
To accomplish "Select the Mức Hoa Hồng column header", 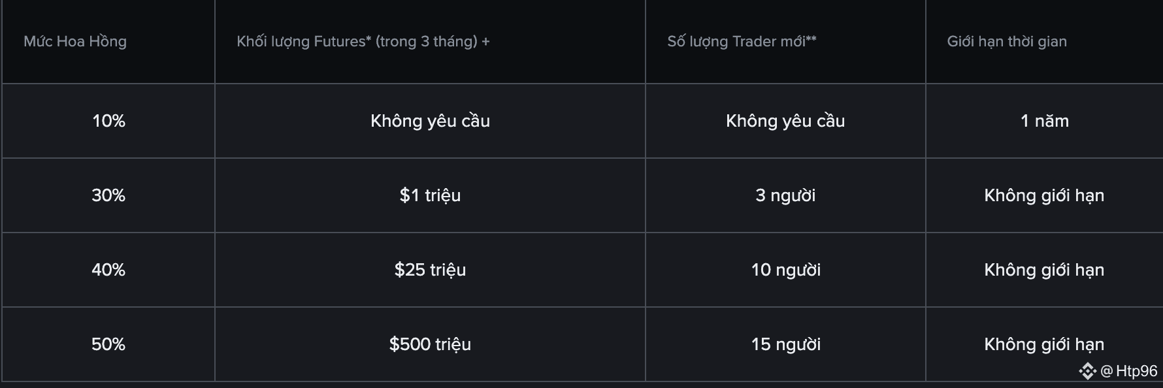I will point(75,41).
